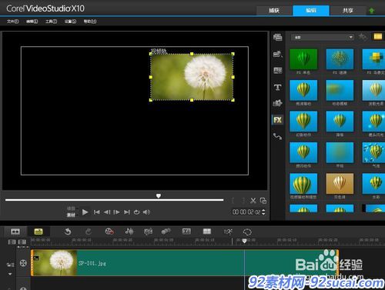Click the preview scrubber handle

coord(159,196)
